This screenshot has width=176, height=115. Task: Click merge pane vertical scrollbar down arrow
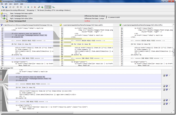point(173,111)
